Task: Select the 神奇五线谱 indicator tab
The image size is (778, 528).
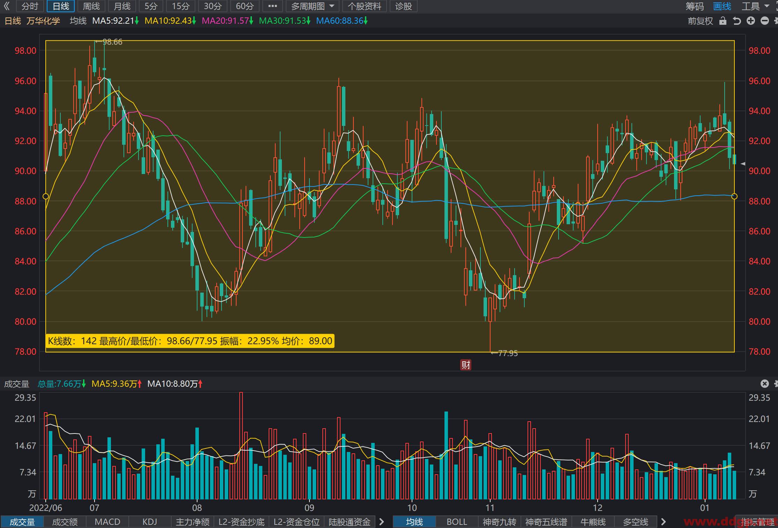Action: 546,522
